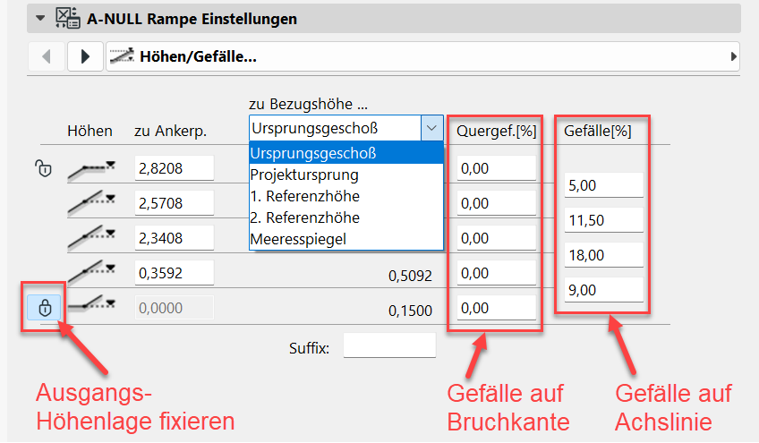Click the height type icon beside 0,3592
The image size is (759, 443).
pyautogui.click(x=92, y=272)
